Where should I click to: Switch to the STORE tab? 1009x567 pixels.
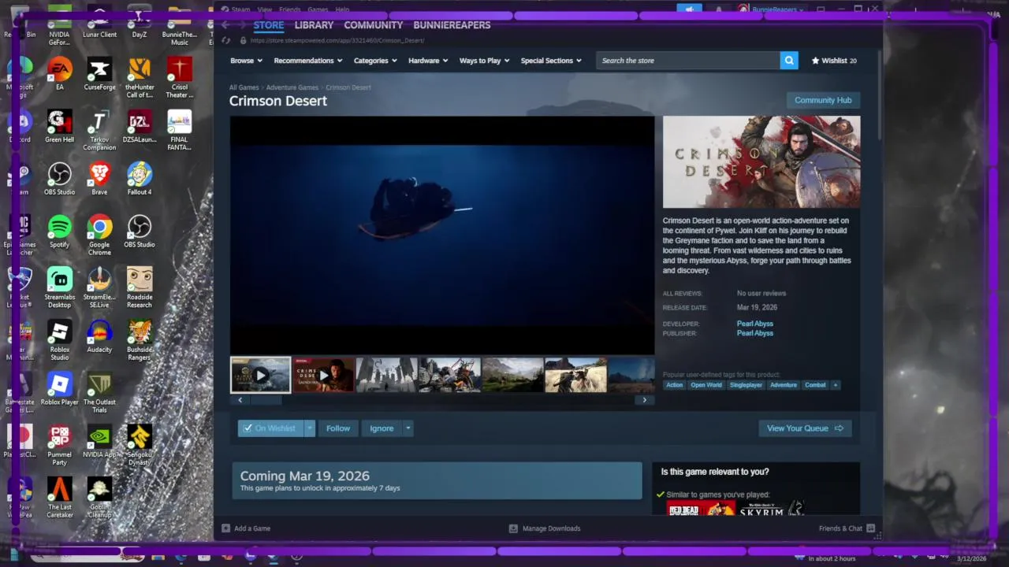click(x=268, y=25)
